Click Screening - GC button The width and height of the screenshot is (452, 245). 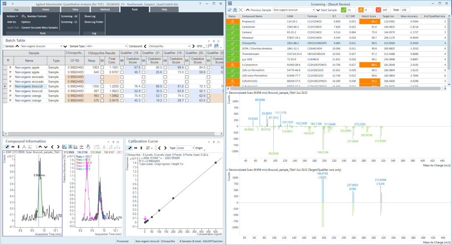click(x=69, y=16)
